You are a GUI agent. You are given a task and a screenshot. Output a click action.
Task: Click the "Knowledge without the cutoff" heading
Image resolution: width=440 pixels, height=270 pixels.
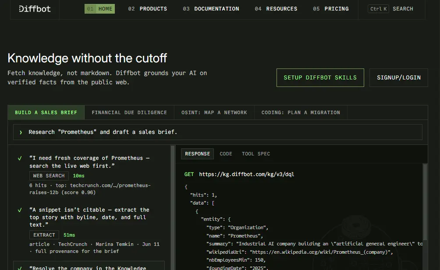click(x=87, y=58)
